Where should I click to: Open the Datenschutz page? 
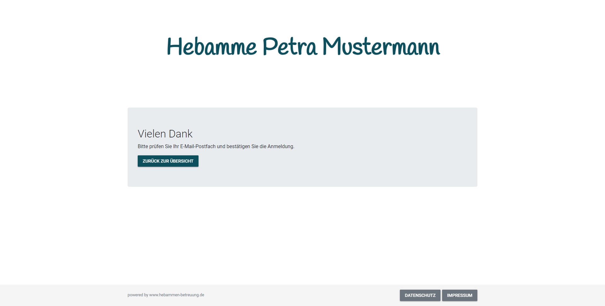pyautogui.click(x=420, y=295)
